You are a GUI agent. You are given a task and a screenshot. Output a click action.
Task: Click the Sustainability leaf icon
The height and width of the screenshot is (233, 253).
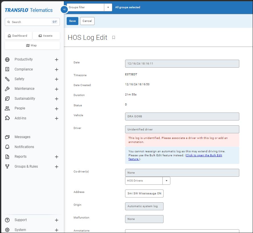click(7, 99)
